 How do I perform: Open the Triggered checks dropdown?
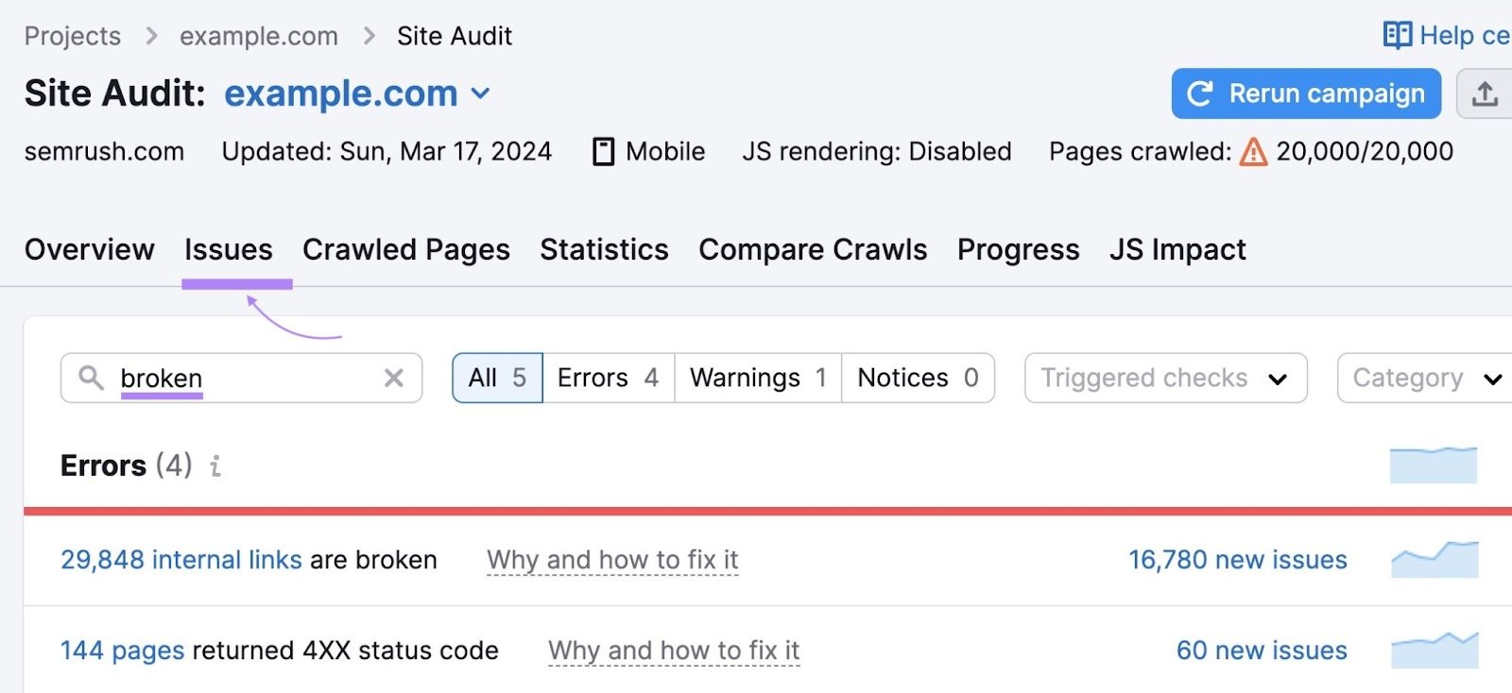coord(1165,379)
